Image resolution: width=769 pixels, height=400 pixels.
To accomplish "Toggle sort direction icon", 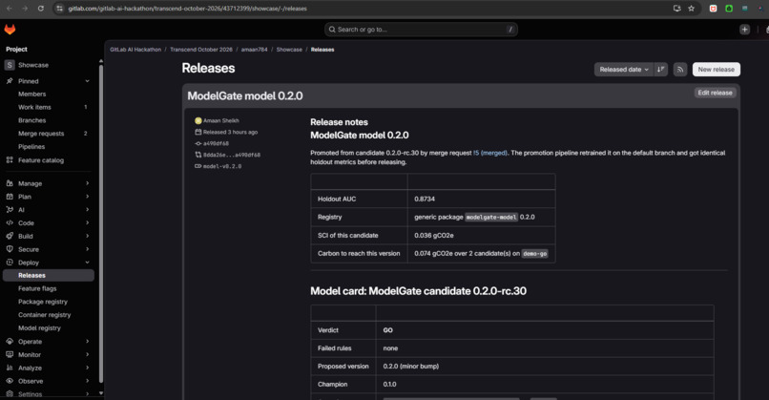I will pos(661,69).
